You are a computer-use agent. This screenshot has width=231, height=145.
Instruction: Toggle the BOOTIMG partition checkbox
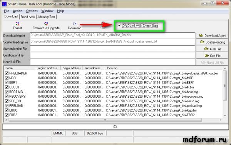click(7, 92)
